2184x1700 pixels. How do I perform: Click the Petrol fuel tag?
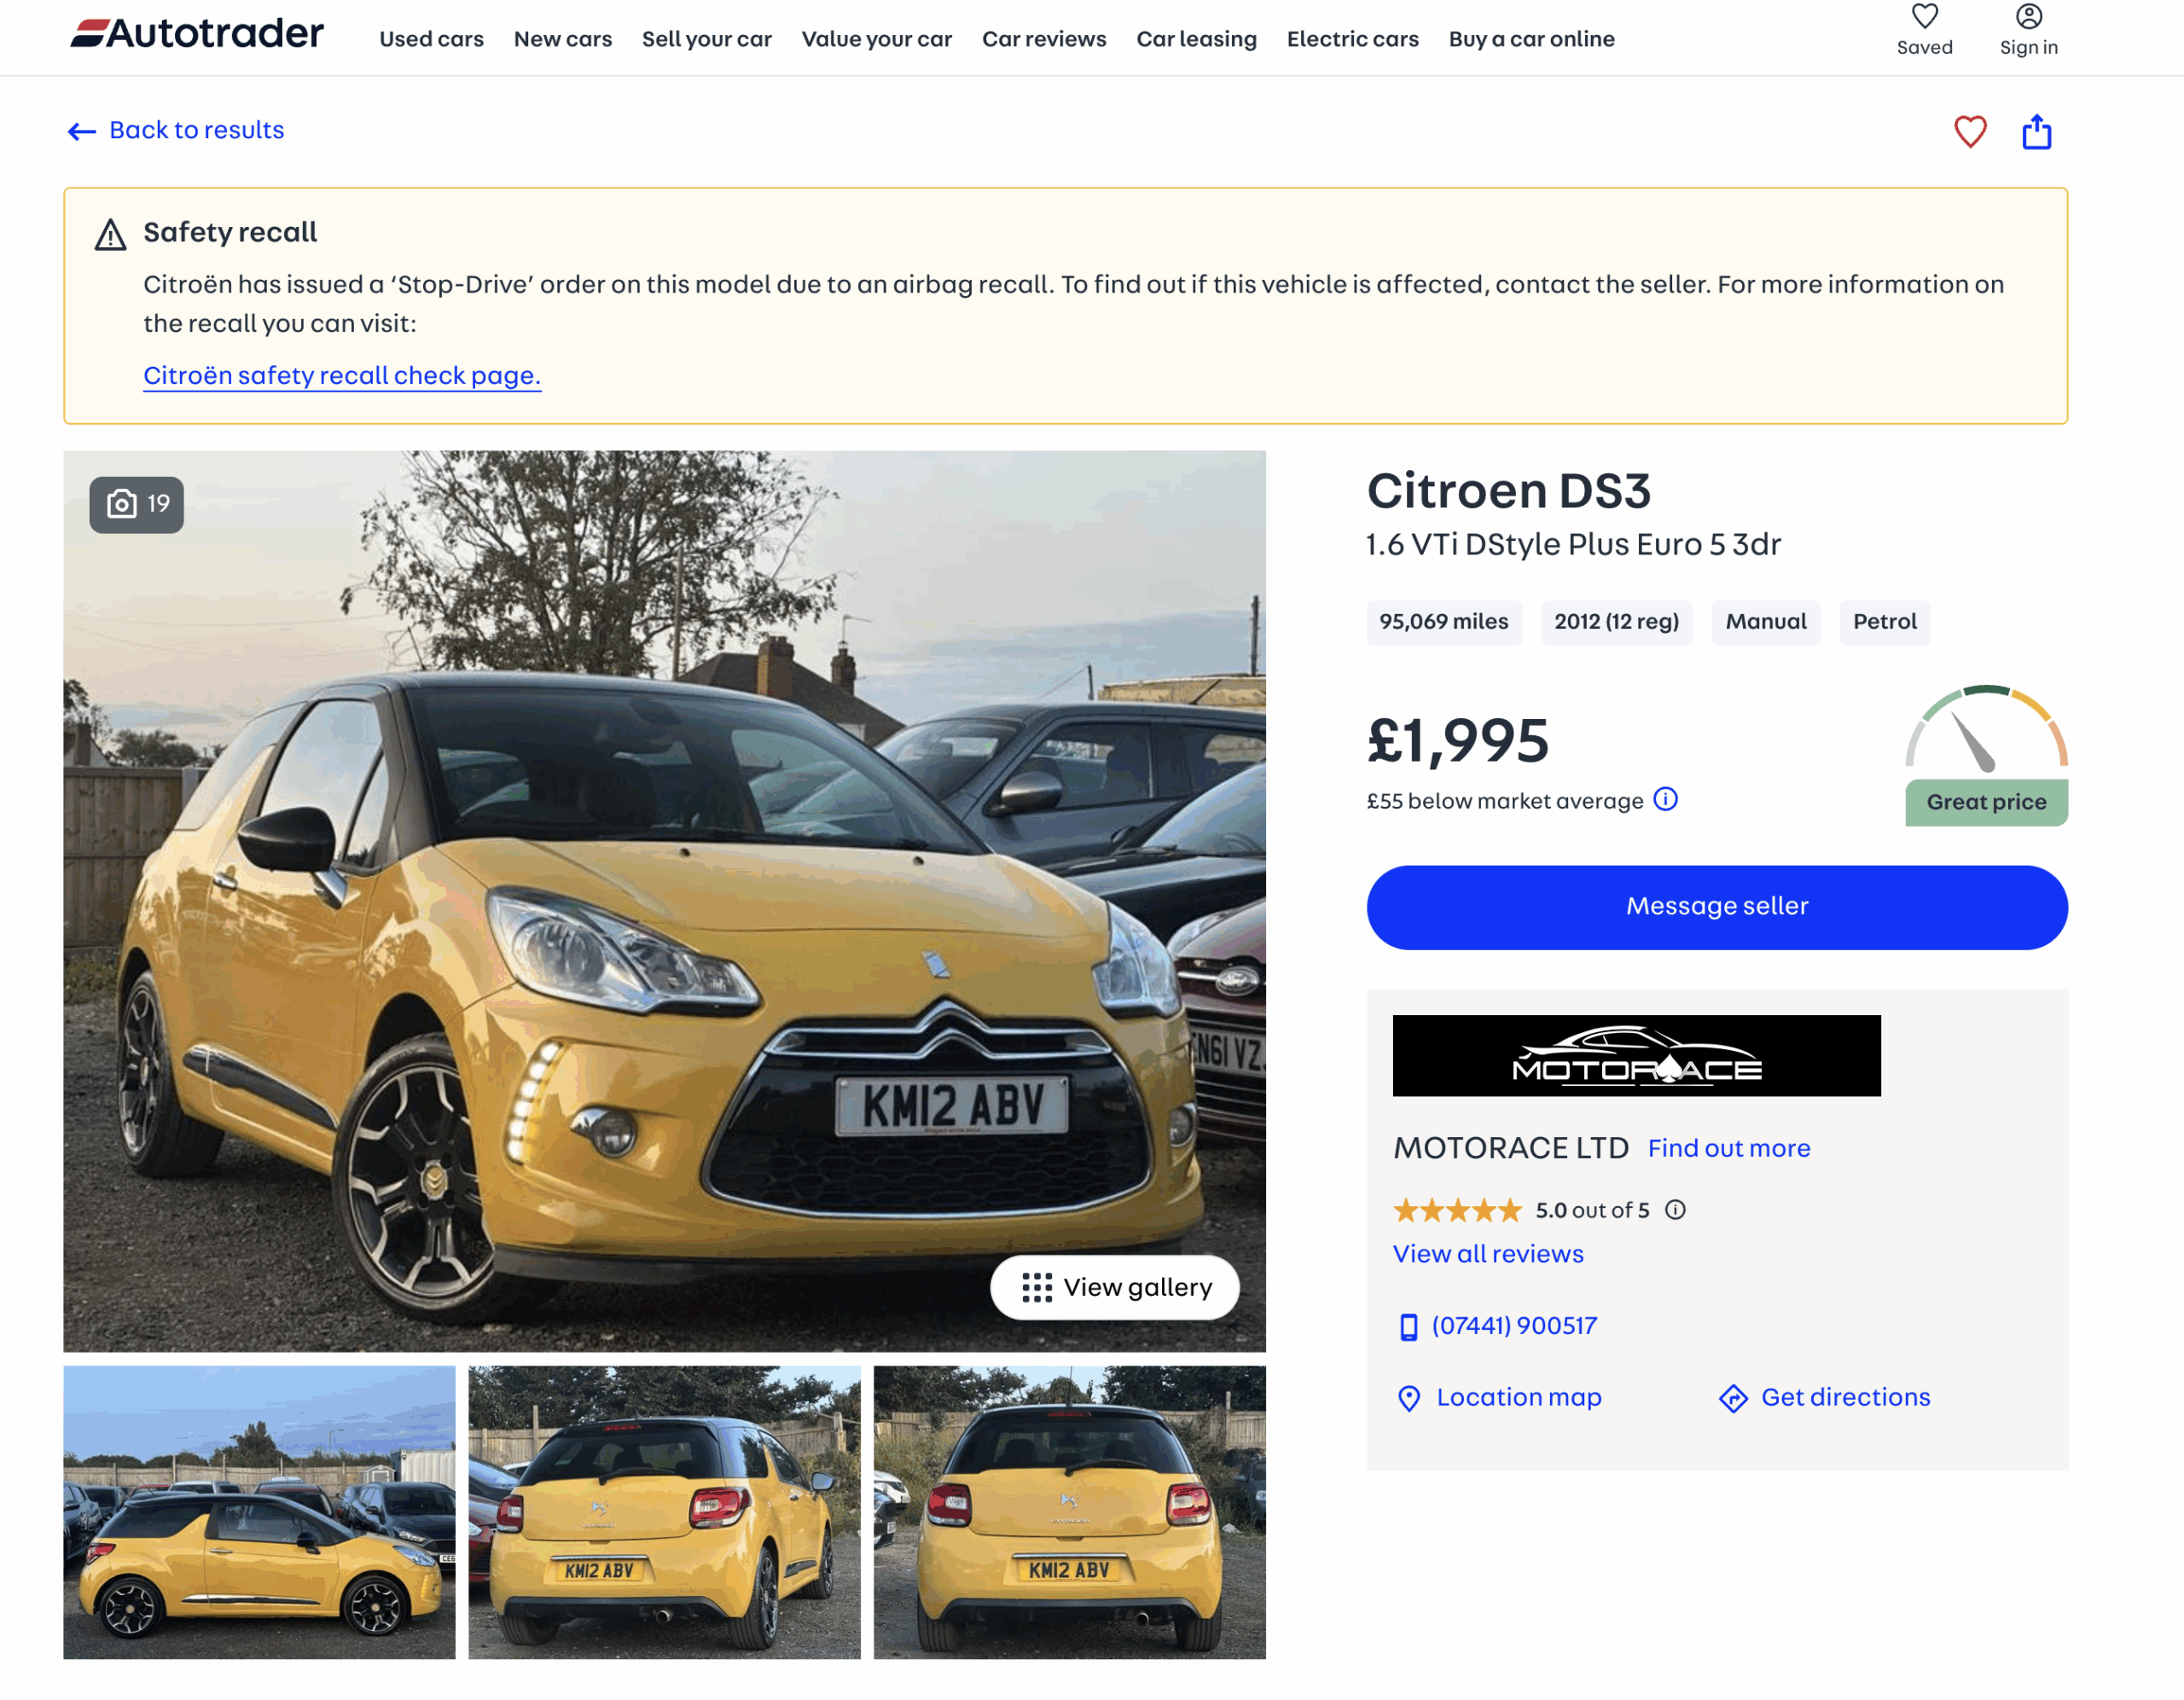1884,622
